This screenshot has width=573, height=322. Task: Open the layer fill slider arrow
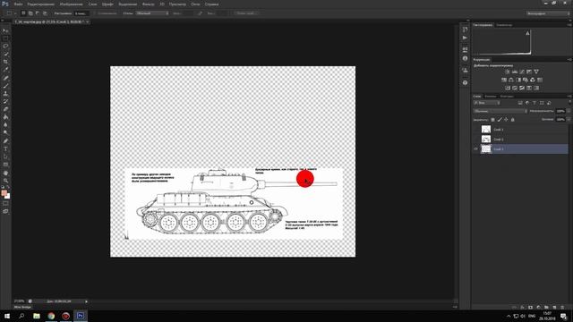pos(569,119)
